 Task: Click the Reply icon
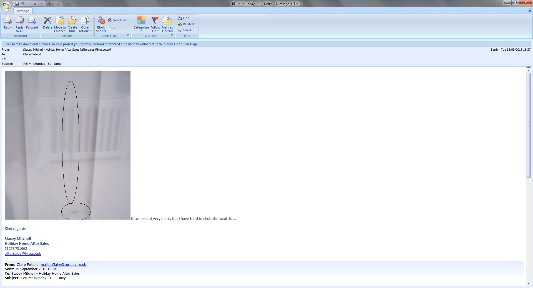(x=8, y=23)
